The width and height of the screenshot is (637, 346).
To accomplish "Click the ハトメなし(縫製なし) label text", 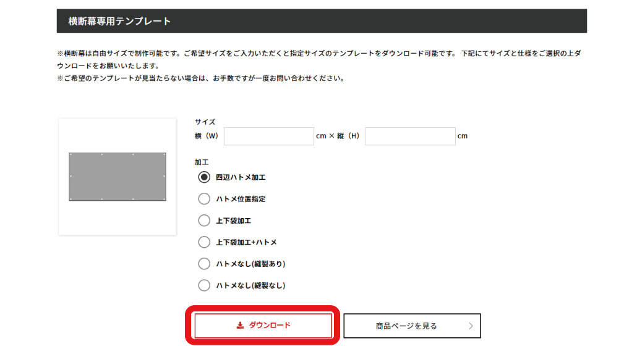I will [x=250, y=285].
